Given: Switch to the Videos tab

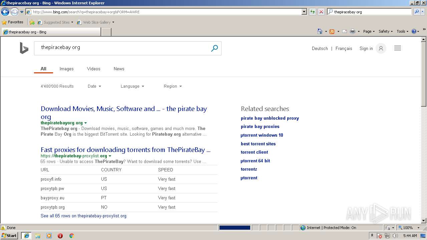Looking at the screenshot, I should (93, 69).
